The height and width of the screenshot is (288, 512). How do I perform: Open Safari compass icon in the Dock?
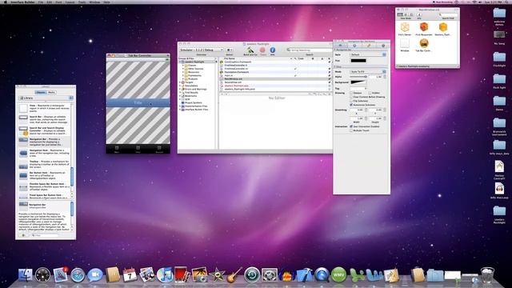[x=78, y=275]
